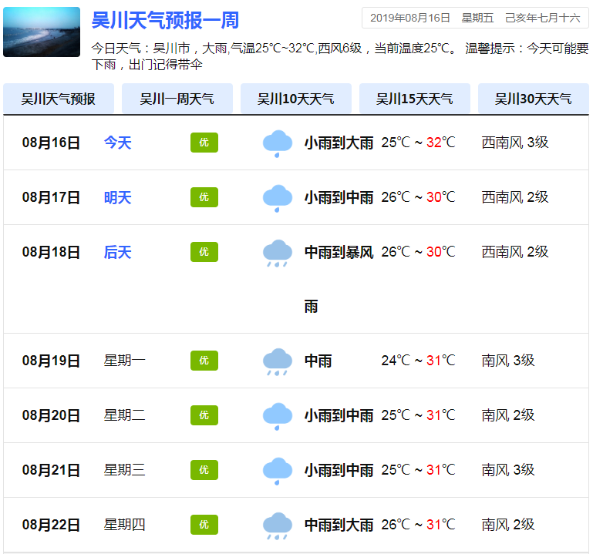Click the rain icon for 08月19日
Screen dimensions: 593x554
[277, 361]
